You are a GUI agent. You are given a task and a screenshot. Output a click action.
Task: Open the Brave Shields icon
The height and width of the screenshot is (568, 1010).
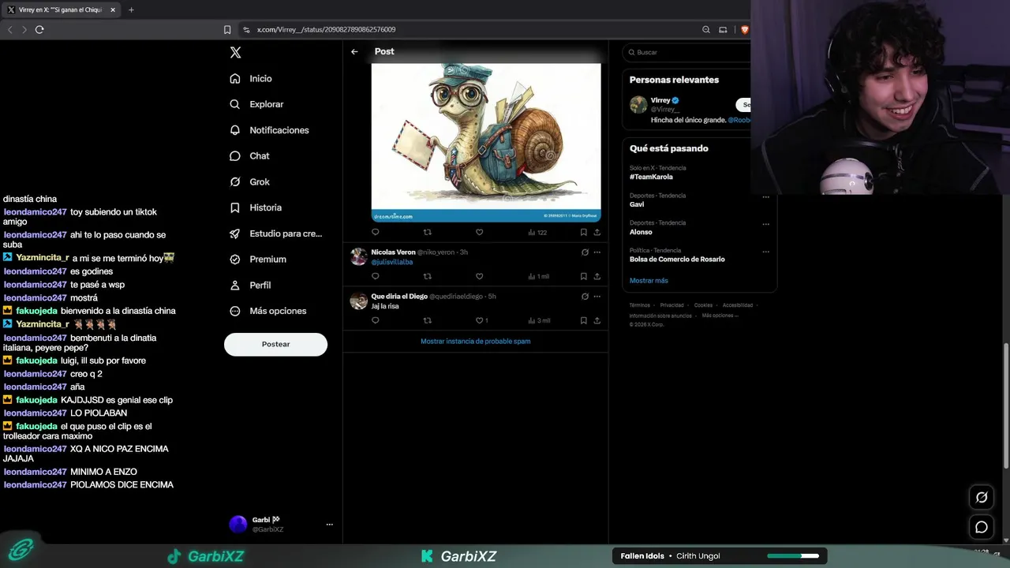pos(744,30)
